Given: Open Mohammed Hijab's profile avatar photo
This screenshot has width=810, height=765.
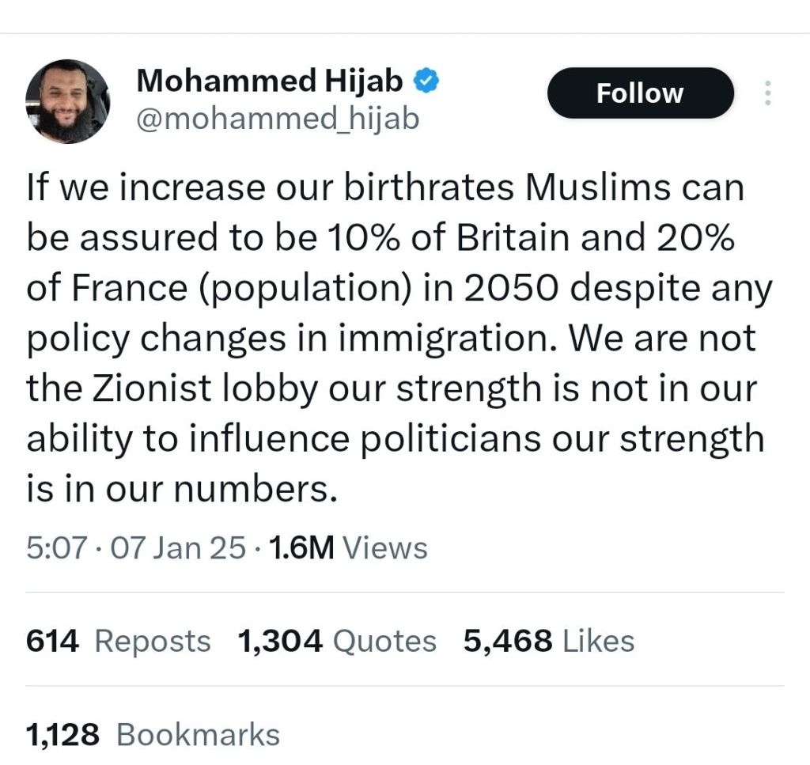Looking at the screenshot, I should tap(67, 101).
